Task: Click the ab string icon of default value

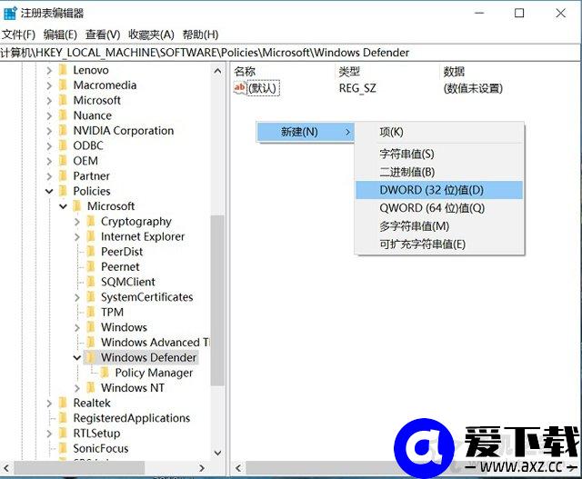Action: pos(240,88)
